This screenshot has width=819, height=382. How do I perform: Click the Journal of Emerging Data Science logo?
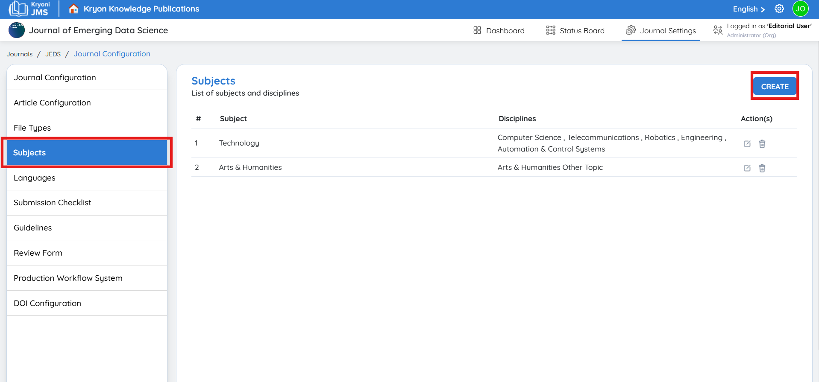coord(17,30)
